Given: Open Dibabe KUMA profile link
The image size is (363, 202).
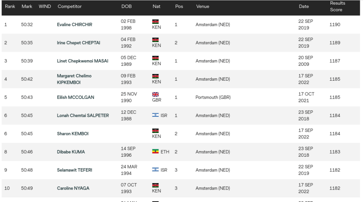Looking at the screenshot, I should [x=71, y=152].
